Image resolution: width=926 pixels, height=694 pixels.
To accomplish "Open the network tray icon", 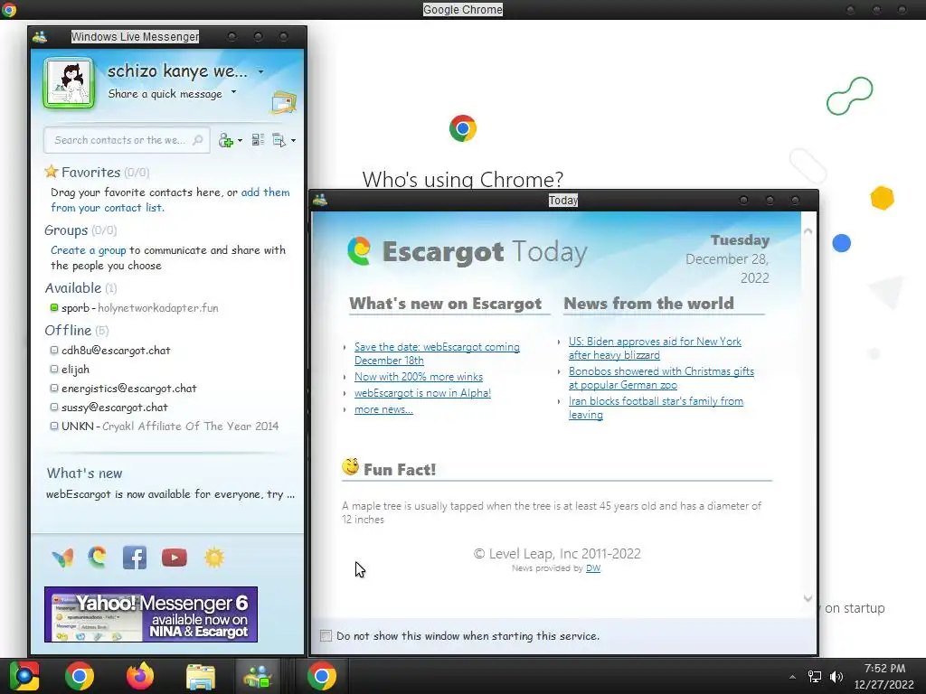I will (815, 676).
